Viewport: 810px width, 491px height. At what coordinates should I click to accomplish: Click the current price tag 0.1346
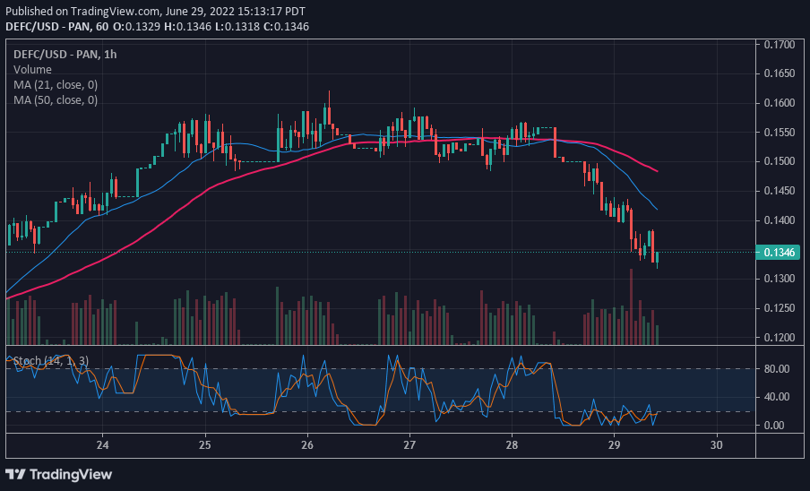778,252
